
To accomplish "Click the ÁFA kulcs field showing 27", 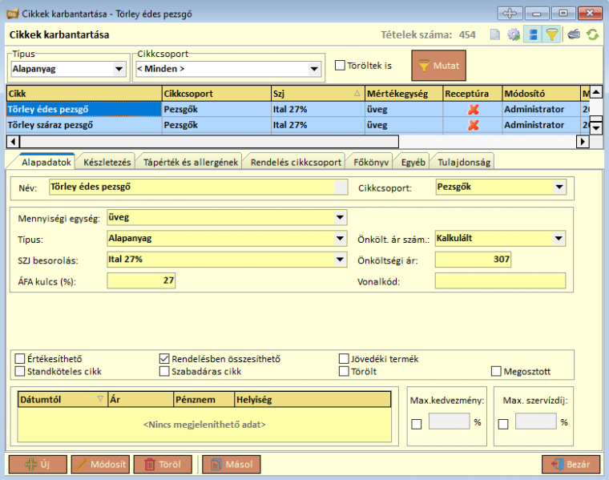I will pos(141,280).
